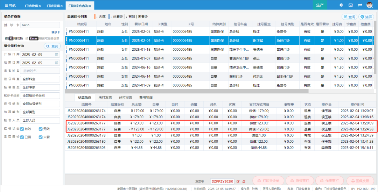
Task: Click the user avatar icon
Action: coord(370,5)
